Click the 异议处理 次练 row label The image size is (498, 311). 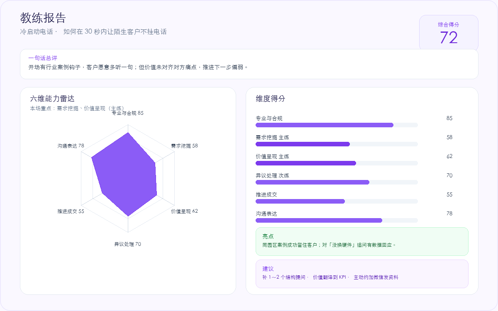[272, 175]
